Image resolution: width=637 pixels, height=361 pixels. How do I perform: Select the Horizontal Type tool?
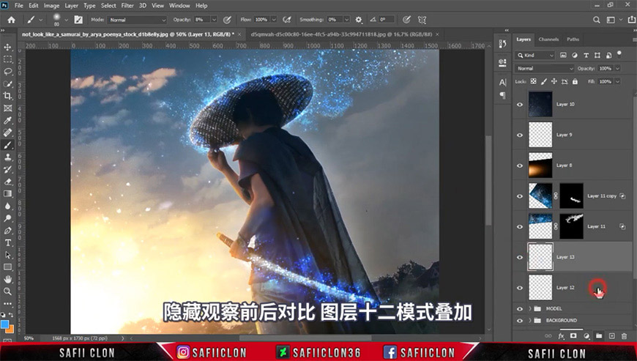tap(7, 243)
